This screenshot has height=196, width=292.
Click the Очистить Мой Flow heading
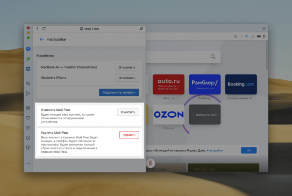pos(55,110)
